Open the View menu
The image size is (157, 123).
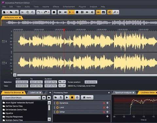19,7
